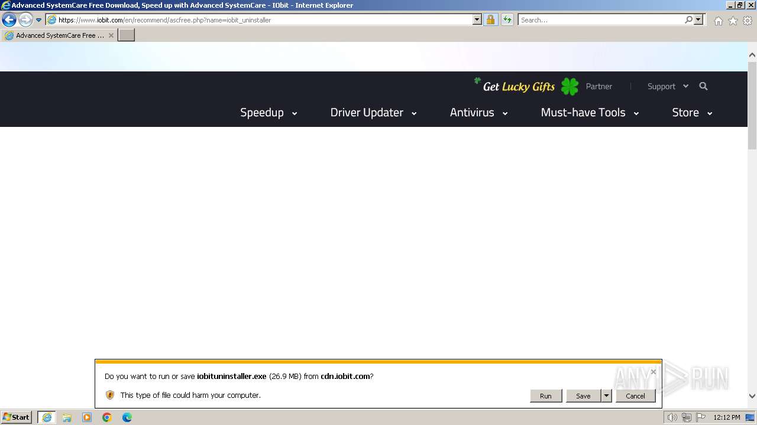Screen dimensions: 757x425
Task: Expand the Speedup menu
Action: (x=268, y=112)
